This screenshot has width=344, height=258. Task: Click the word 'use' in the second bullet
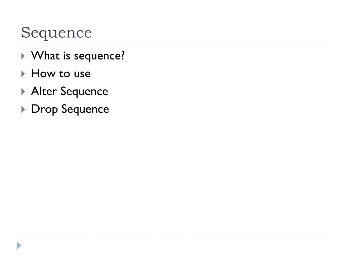pyautogui.click(x=82, y=74)
